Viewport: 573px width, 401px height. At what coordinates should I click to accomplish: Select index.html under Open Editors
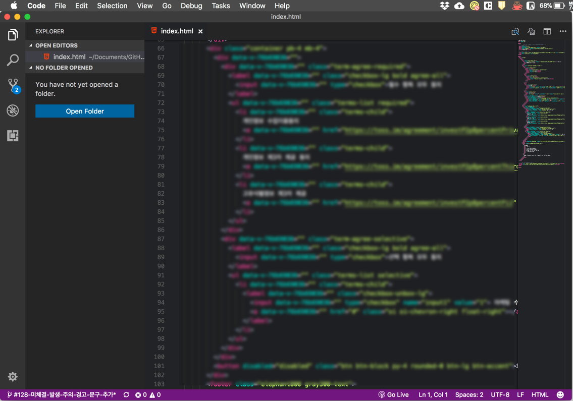(85, 56)
